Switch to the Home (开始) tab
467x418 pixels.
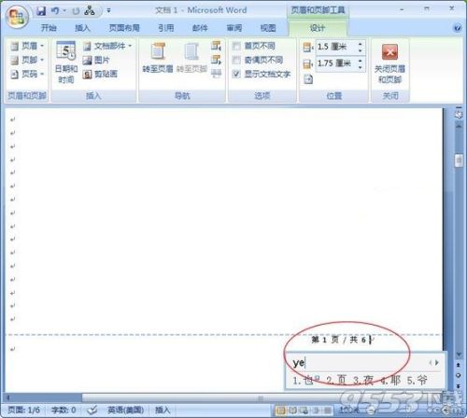click(49, 28)
